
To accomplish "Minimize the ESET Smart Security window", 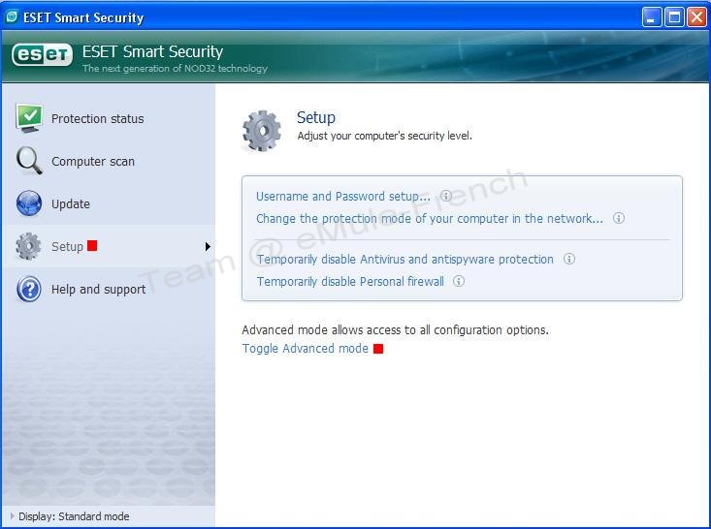I will point(652,17).
